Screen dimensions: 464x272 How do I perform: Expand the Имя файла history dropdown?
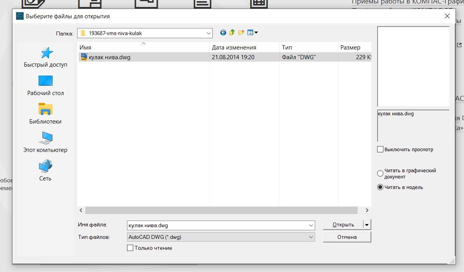[x=311, y=226]
